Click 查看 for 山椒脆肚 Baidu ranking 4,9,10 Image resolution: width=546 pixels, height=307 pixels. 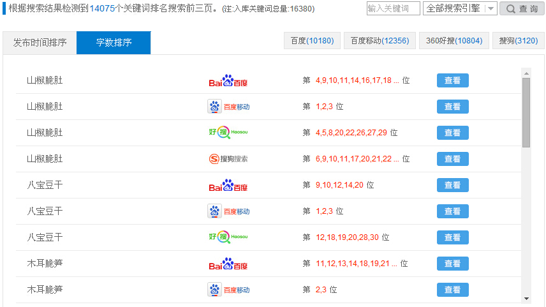[x=453, y=80]
